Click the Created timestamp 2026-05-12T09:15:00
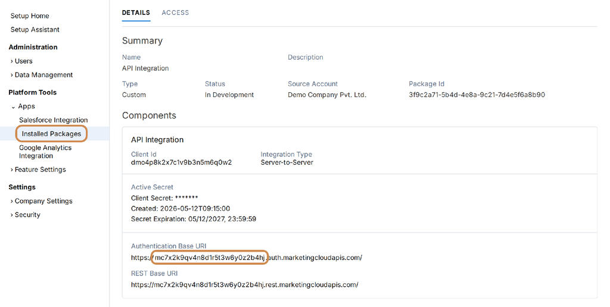Viewport: 610px width, 307px height. click(195, 209)
